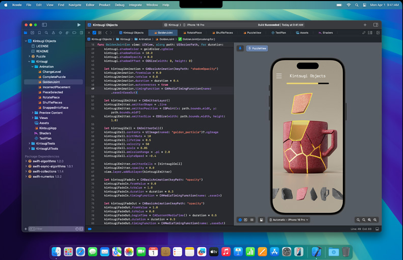The width and height of the screenshot is (403, 260).
Task: Open the Bookmark navigator
Action: pyautogui.click(x=39, y=33)
